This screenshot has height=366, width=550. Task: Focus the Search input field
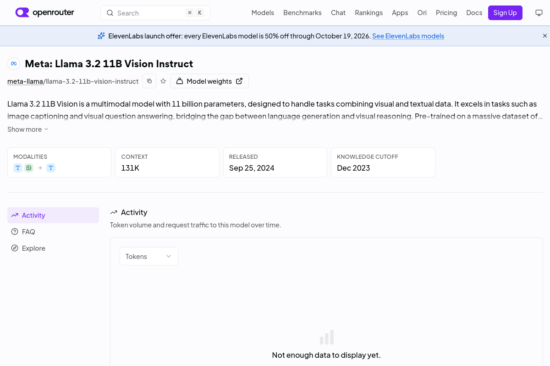pyautogui.click(x=155, y=13)
